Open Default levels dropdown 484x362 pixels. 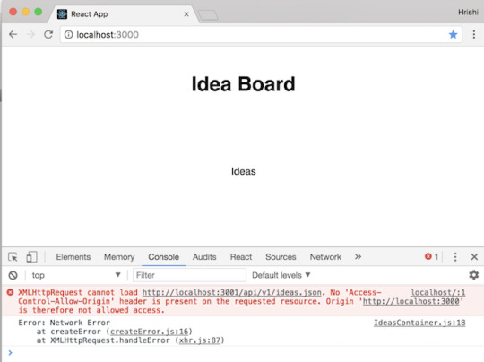281,275
